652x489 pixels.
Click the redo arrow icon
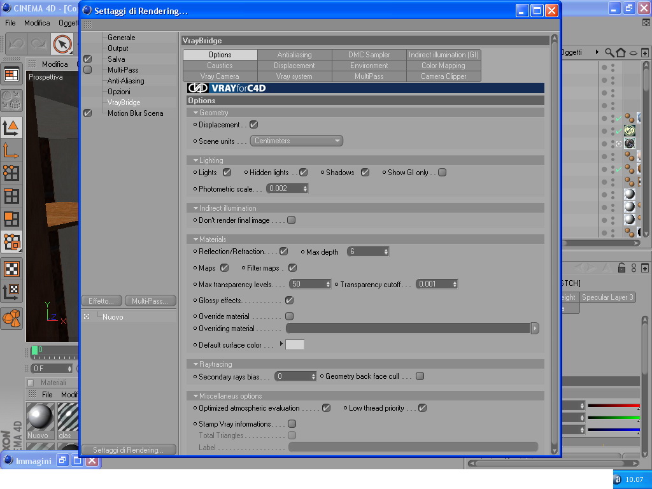pos(39,44)
